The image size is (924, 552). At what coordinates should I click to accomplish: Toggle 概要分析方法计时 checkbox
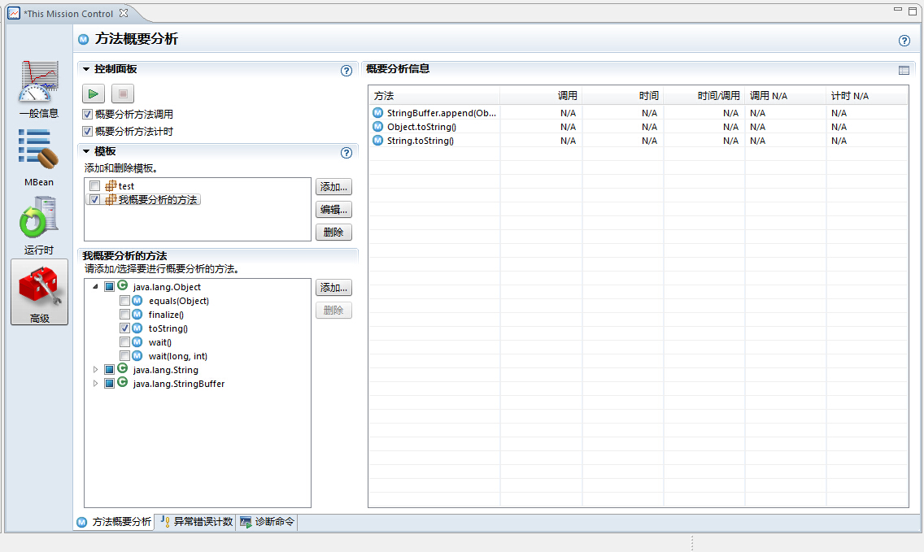pyautogui.click(x=88, y=131)
